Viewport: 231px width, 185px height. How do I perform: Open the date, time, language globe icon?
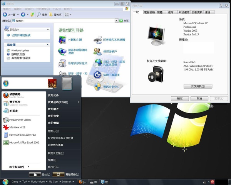97,63
